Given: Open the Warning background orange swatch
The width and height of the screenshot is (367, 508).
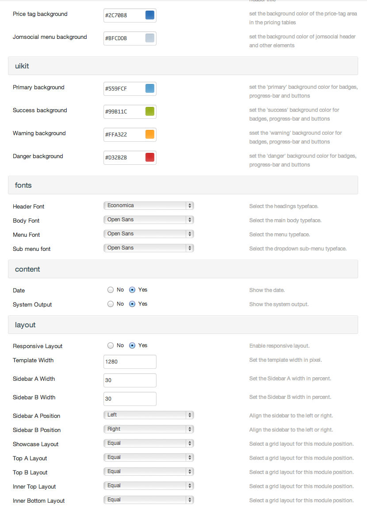Looking at the screenshot, I should pos(150,134).
